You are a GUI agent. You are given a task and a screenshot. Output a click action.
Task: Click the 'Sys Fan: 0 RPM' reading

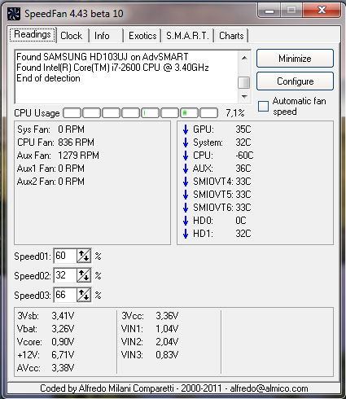pyautogui.click(x=50, y=129)
